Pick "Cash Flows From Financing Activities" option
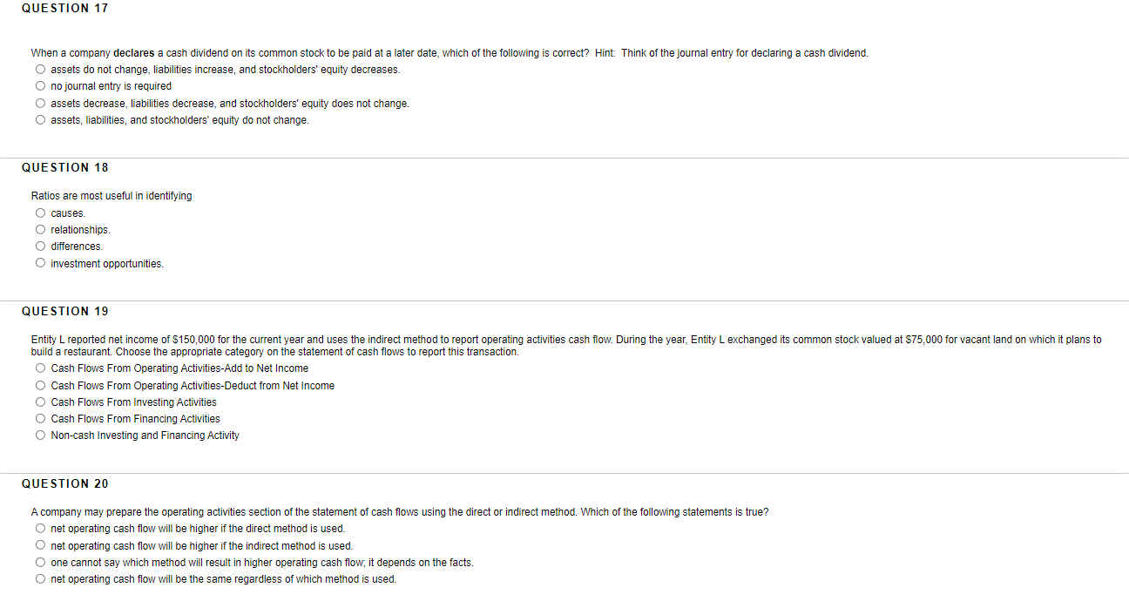 [40, 418]
